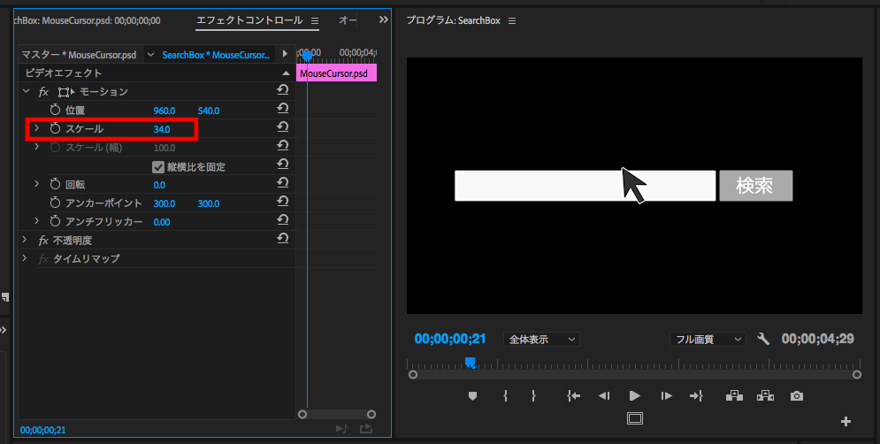Step forward one frame
The width and height of the screenshot is (880, 444).
coord(666,396)
